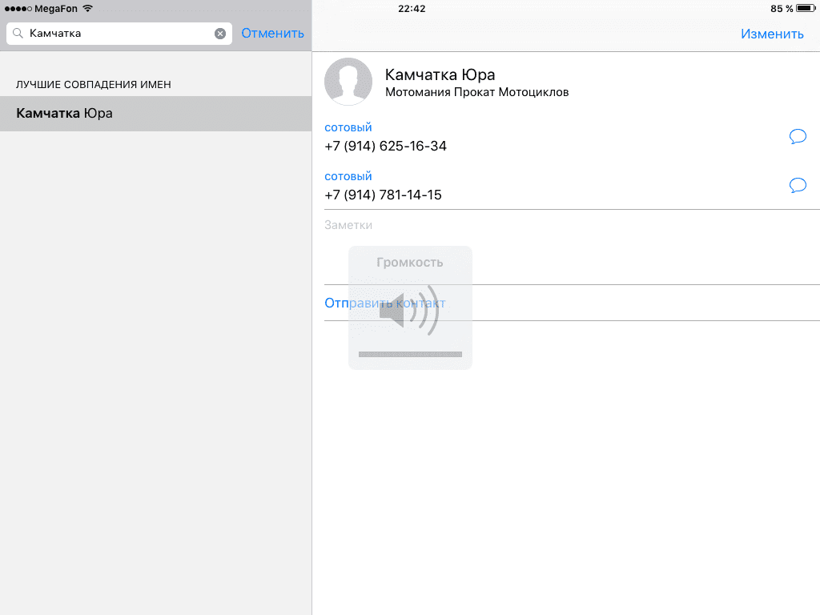This screenshot has width=820, height=615.
Task: Message the number +7 (914) 781-14-15 via bubble icon
Action: coord(798,185)
